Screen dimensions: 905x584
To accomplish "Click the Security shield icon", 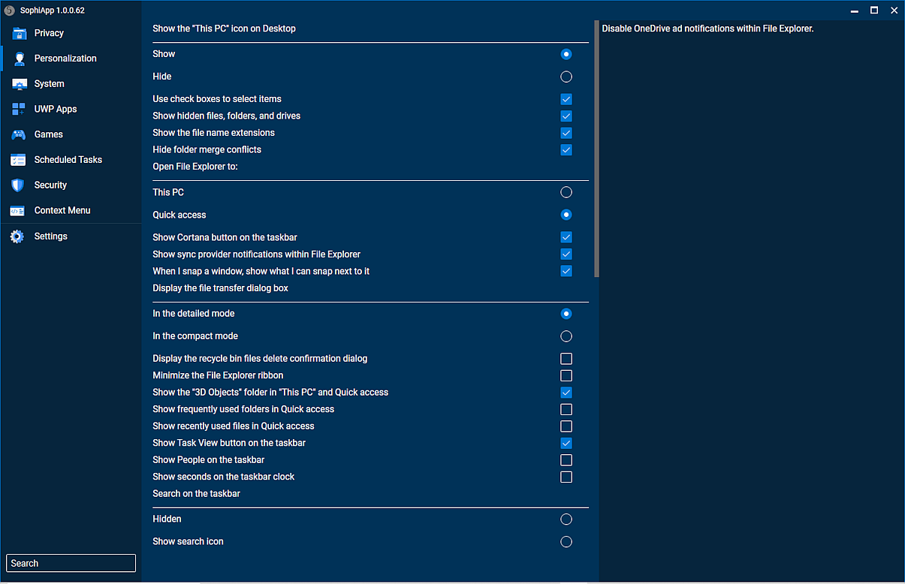I will click(x=19, y=185).
